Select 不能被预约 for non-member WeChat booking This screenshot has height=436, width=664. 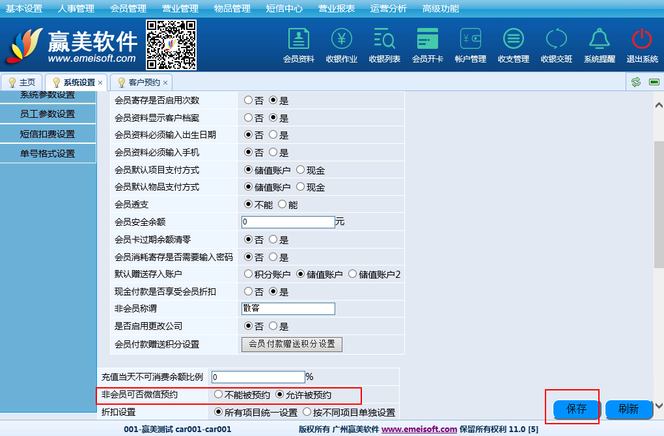(x=218, y=394)
